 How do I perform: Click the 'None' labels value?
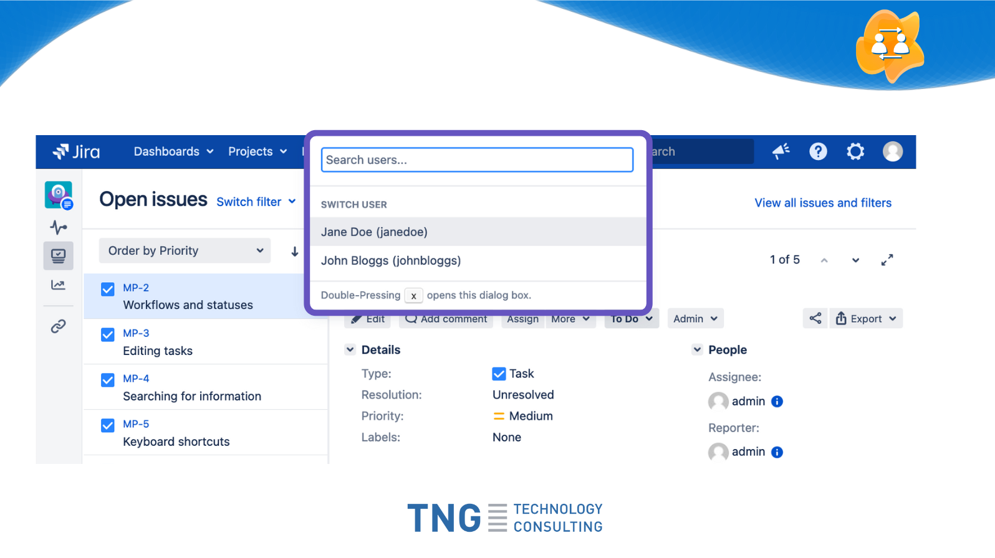click(507, 437)
